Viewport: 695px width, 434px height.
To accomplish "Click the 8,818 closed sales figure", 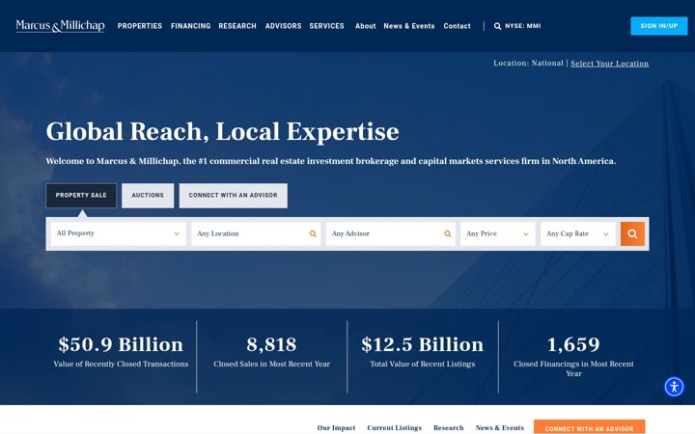I will (x=271, y=344).
